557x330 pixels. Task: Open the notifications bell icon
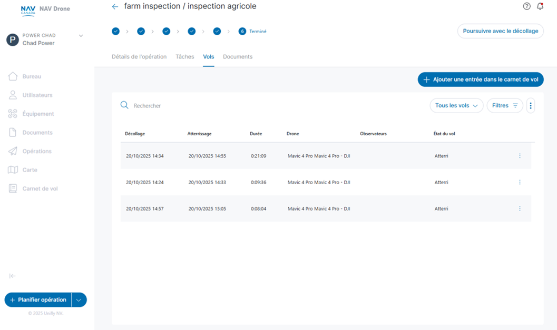click(x=540, y=6)
